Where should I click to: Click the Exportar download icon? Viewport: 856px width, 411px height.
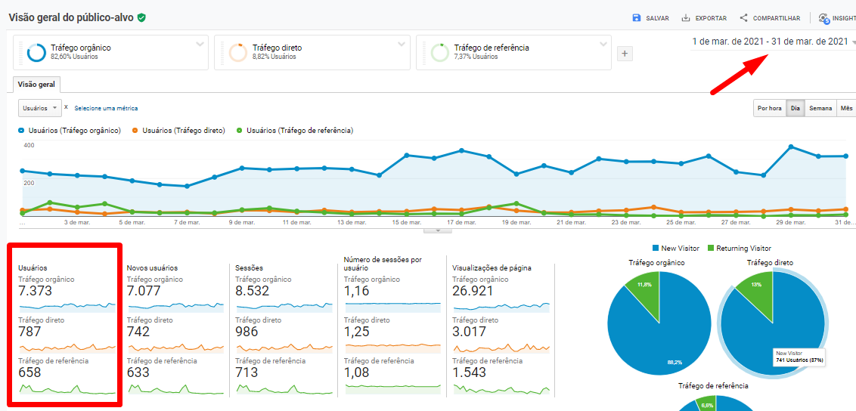pyautogui.click(x=686, y=18)
